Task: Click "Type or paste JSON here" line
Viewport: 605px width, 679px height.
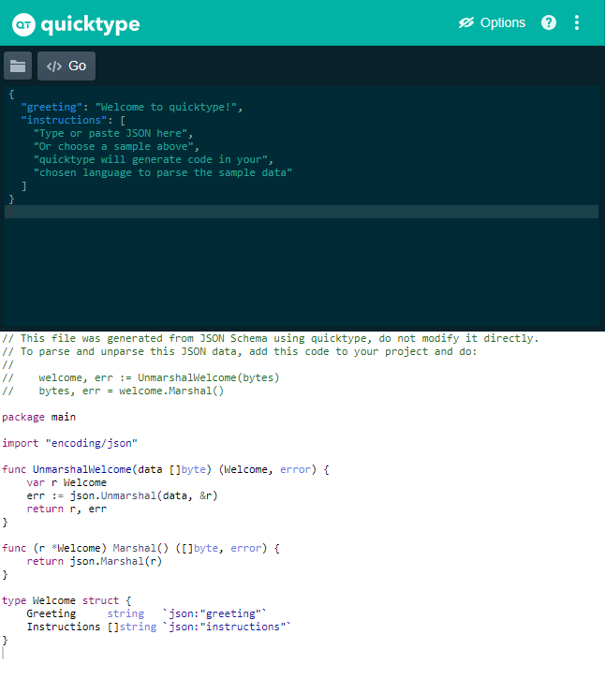Action: tap(112, 133)
